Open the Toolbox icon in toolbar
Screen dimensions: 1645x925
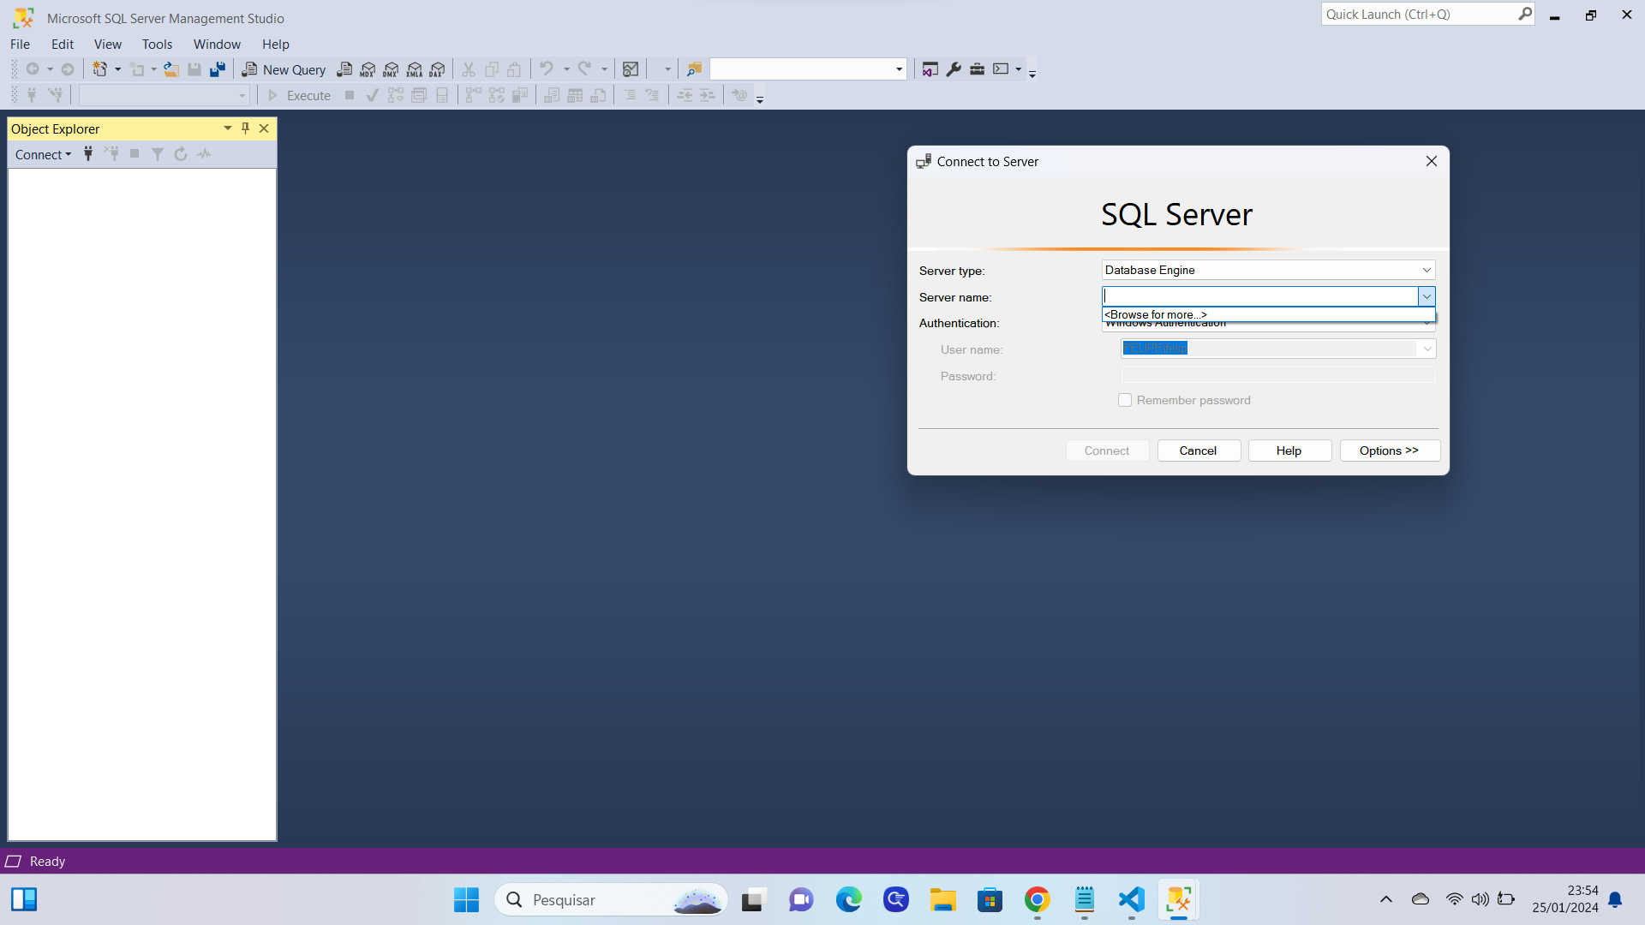point(977,69)
